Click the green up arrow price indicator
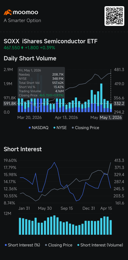The height and width of the screenshot is (260, 128). pyautogui.click(x=22, y=48)
